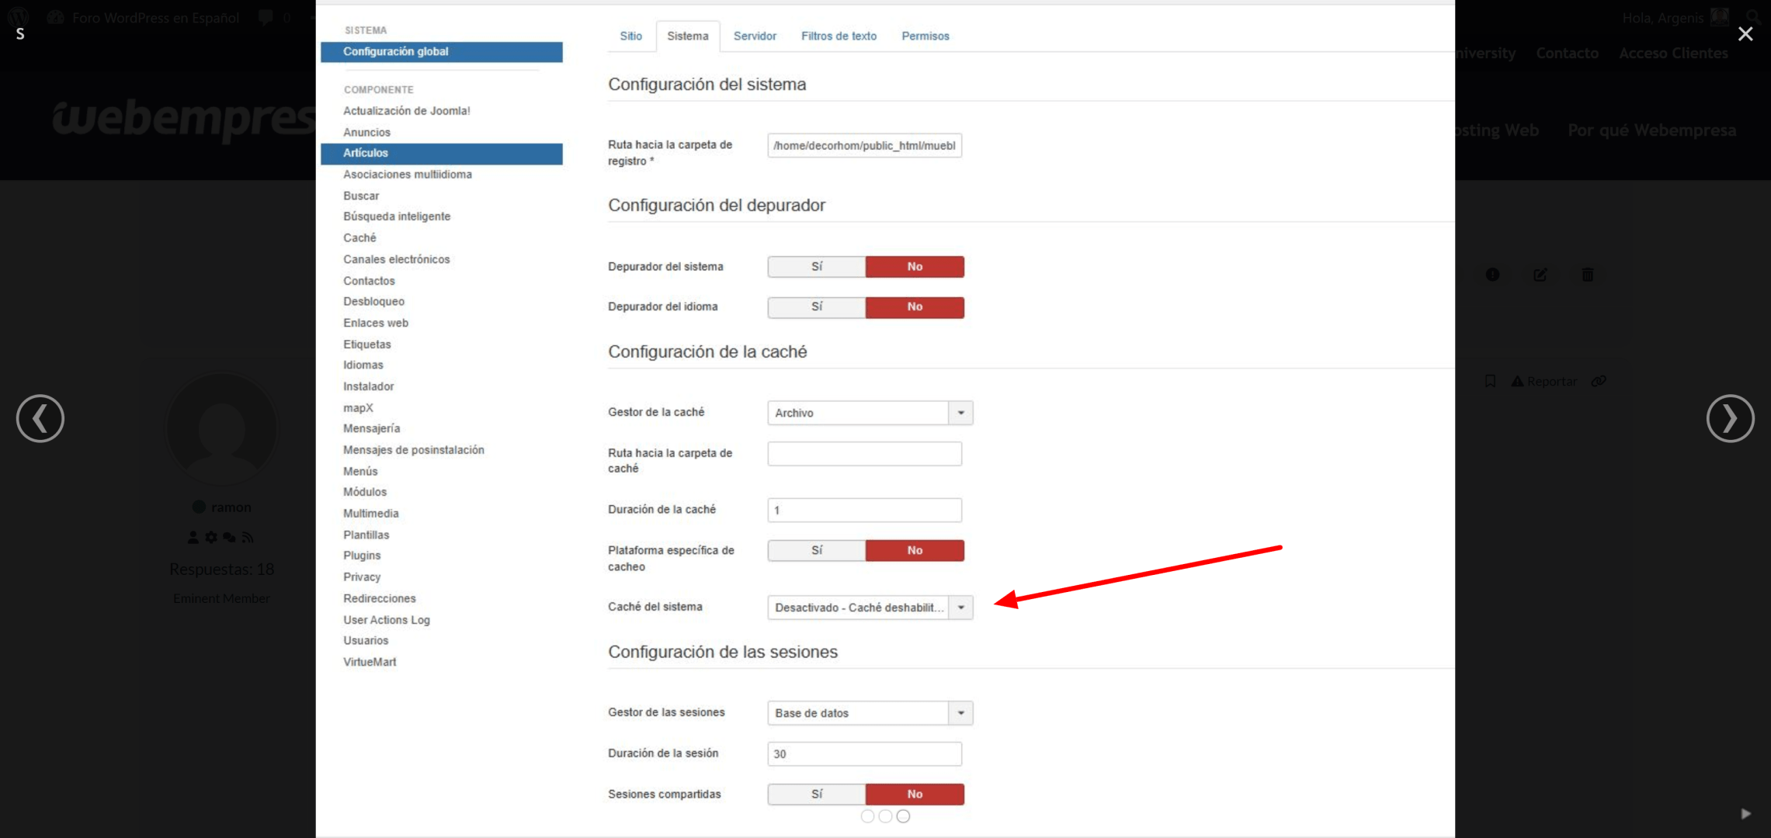Set Depurador del idioma to No
This screenshot has width=1771, height=838.
[915, 307]
